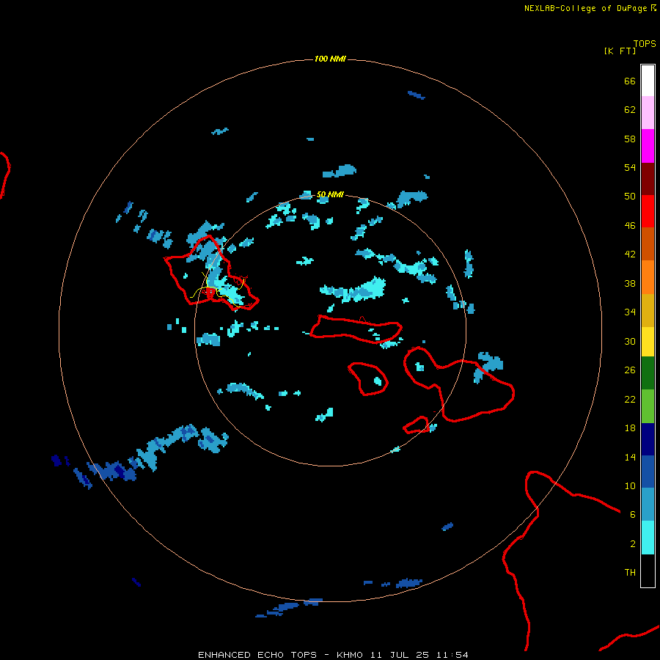Click the dark green legend swatch
660x660 pixels.
(x=648, y=373)
